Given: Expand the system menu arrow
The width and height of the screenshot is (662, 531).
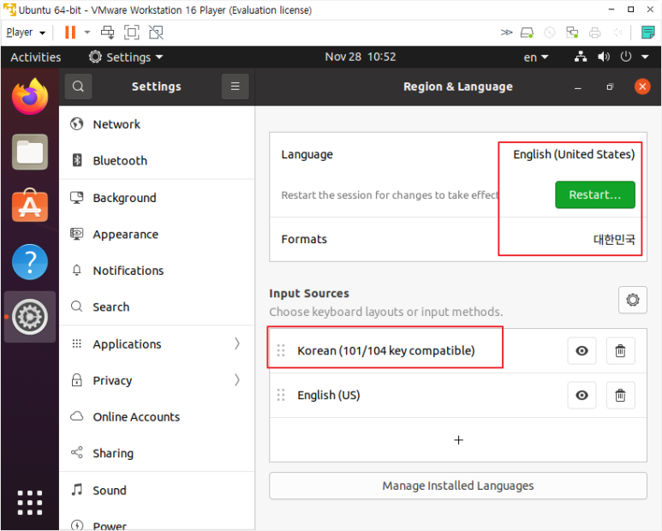Looking at the screenshot, I should (645, 57).
